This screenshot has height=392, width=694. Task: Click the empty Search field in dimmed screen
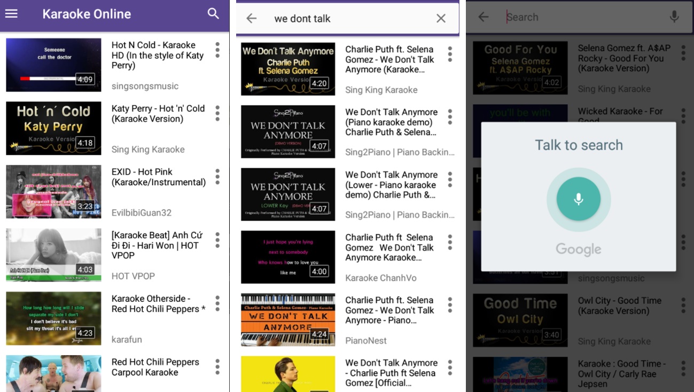pos(582,17)
